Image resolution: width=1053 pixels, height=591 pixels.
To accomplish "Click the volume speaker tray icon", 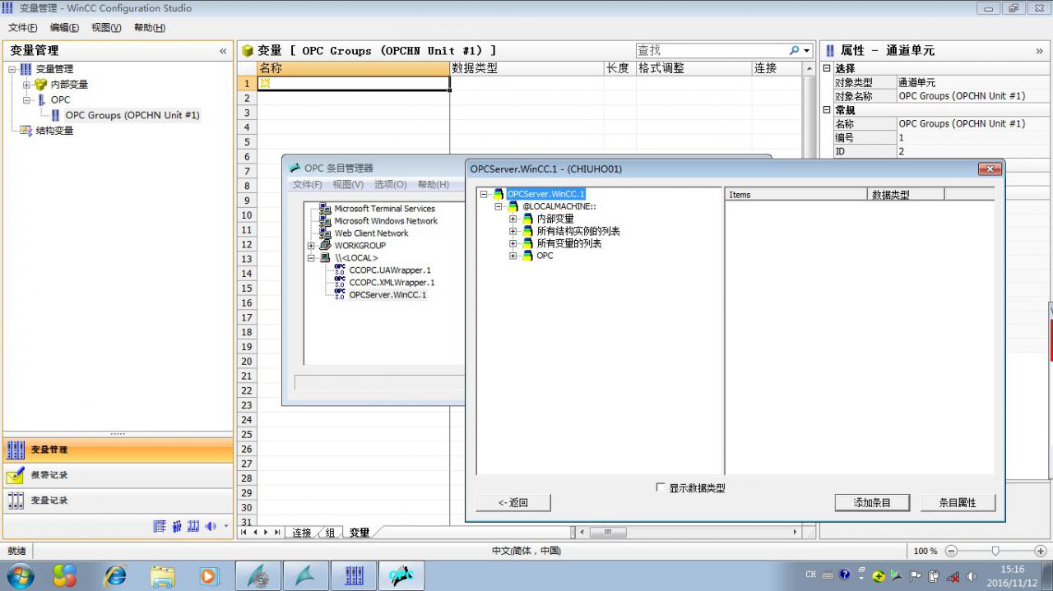I will [x=971, y=575].
